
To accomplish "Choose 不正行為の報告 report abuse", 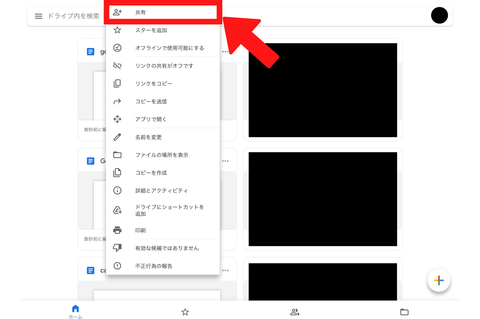I will 163,266.
